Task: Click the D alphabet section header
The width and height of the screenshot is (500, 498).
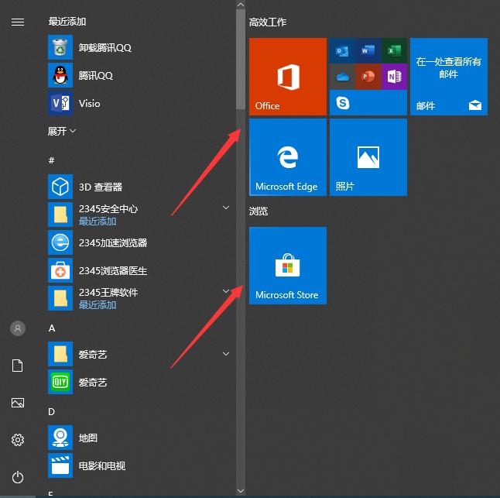Action: [x=52, y=412]
